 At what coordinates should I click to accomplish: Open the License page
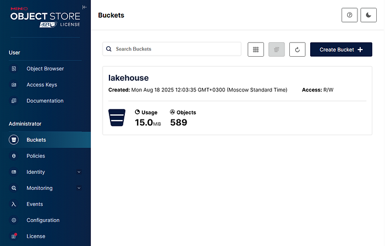click(x=45, y=236)
